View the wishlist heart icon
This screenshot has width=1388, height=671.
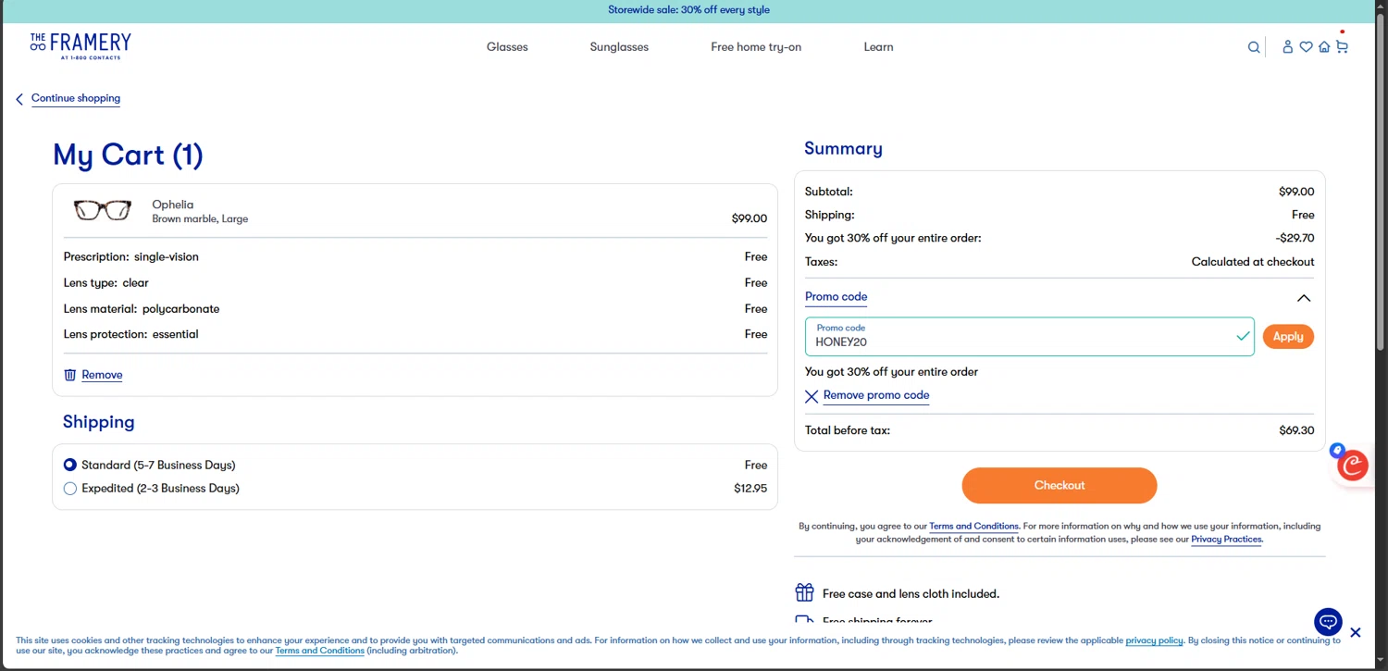[1306, 47]
